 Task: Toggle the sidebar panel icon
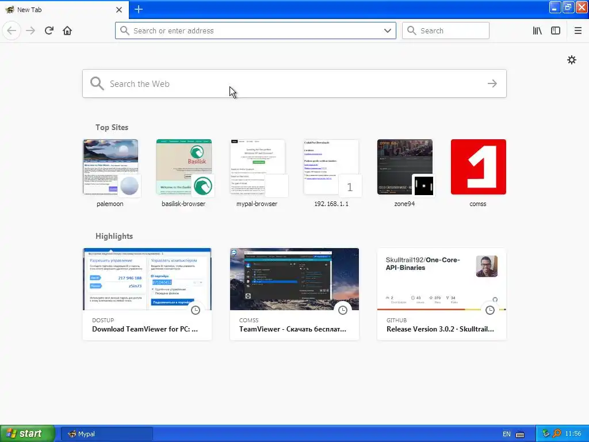click(x=556, y=31)
